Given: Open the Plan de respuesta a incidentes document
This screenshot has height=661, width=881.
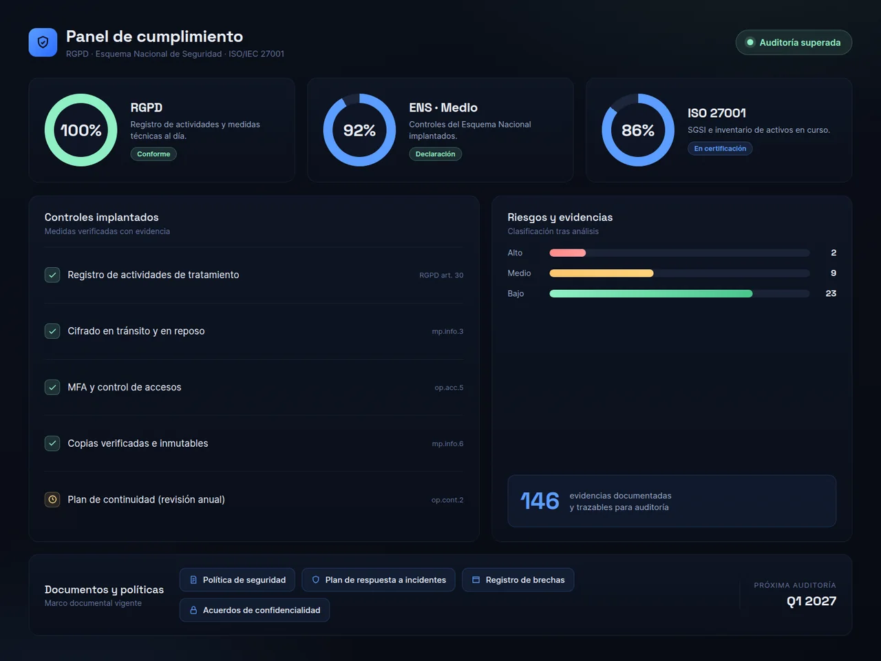Looking at the screenshot, I should point(379,580).
